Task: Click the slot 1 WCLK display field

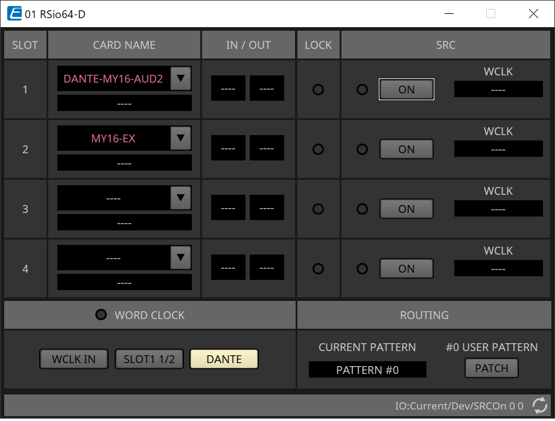Action: click(x=498, y=89)
